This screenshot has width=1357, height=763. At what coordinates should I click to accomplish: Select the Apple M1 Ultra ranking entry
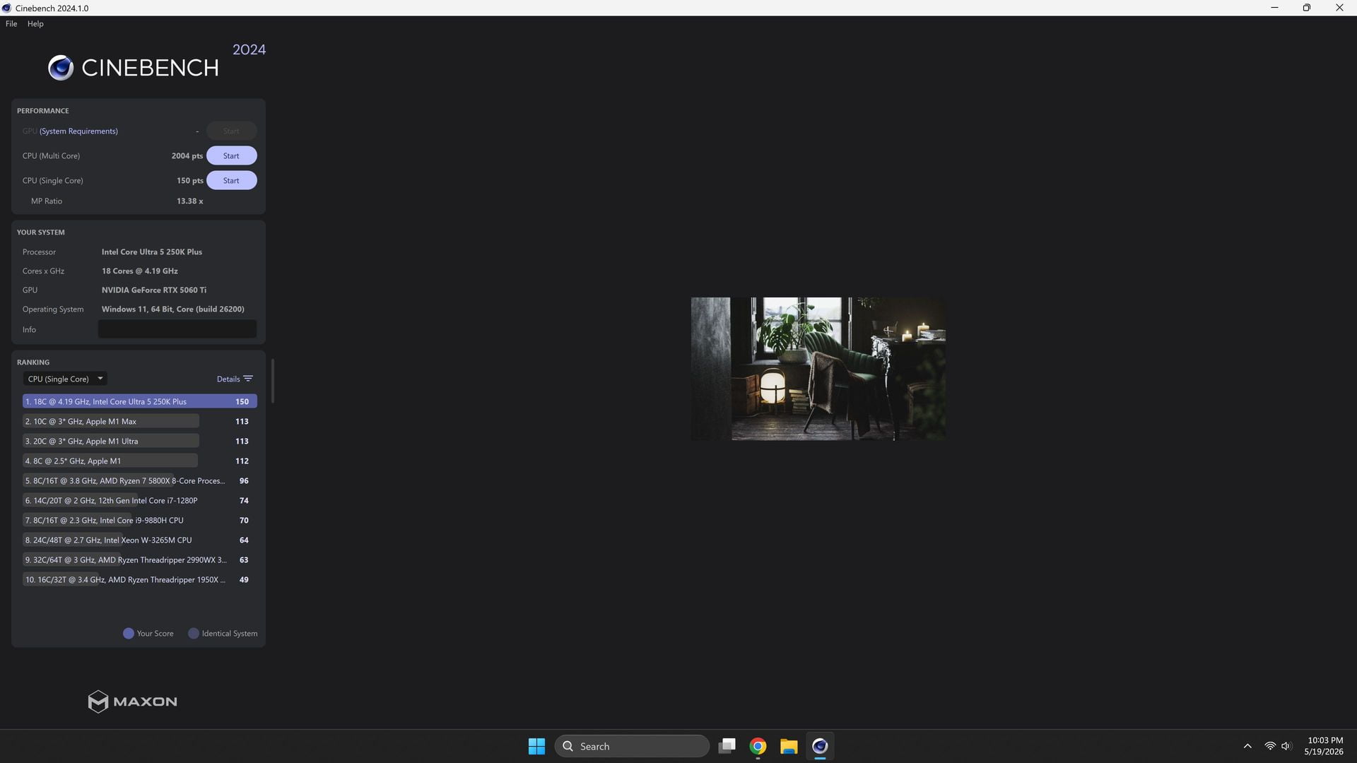coord(139,441)
